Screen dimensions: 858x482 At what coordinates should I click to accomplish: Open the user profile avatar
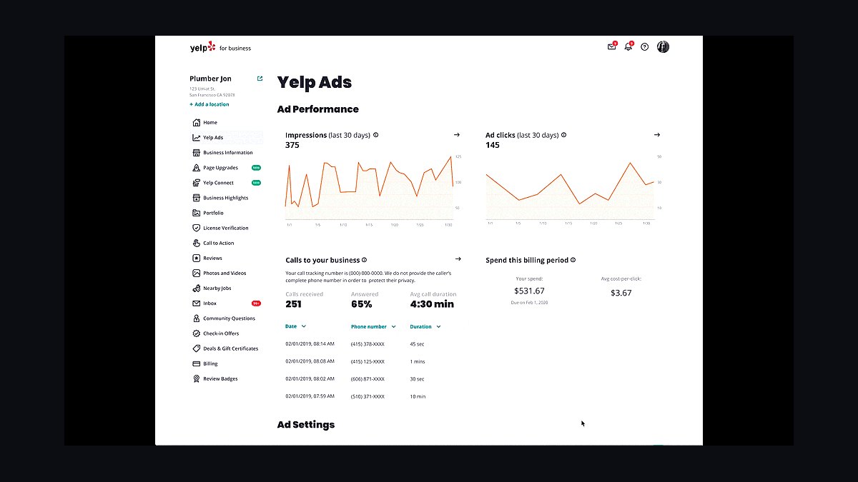[663, 46]
